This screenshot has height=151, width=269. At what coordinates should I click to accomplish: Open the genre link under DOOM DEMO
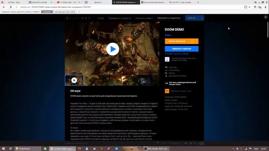coord(168,35)
